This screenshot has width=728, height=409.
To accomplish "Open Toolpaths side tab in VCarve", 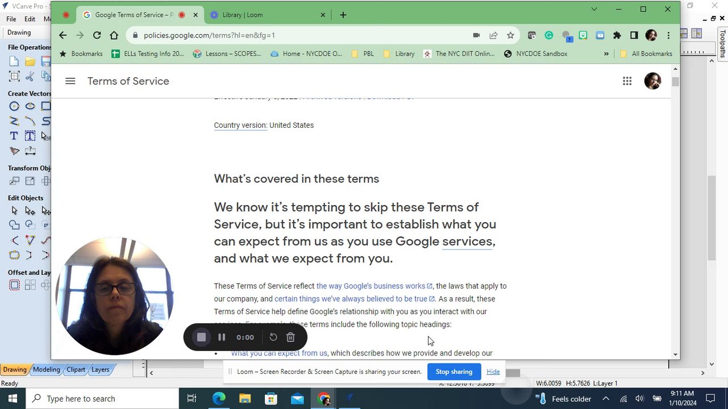I will (722, 44).
